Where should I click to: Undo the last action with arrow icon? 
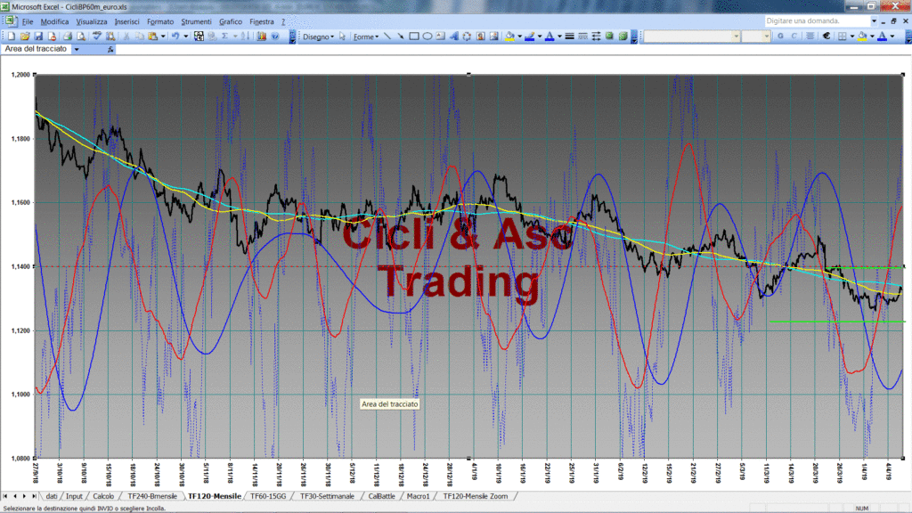(x=175, y=36)
